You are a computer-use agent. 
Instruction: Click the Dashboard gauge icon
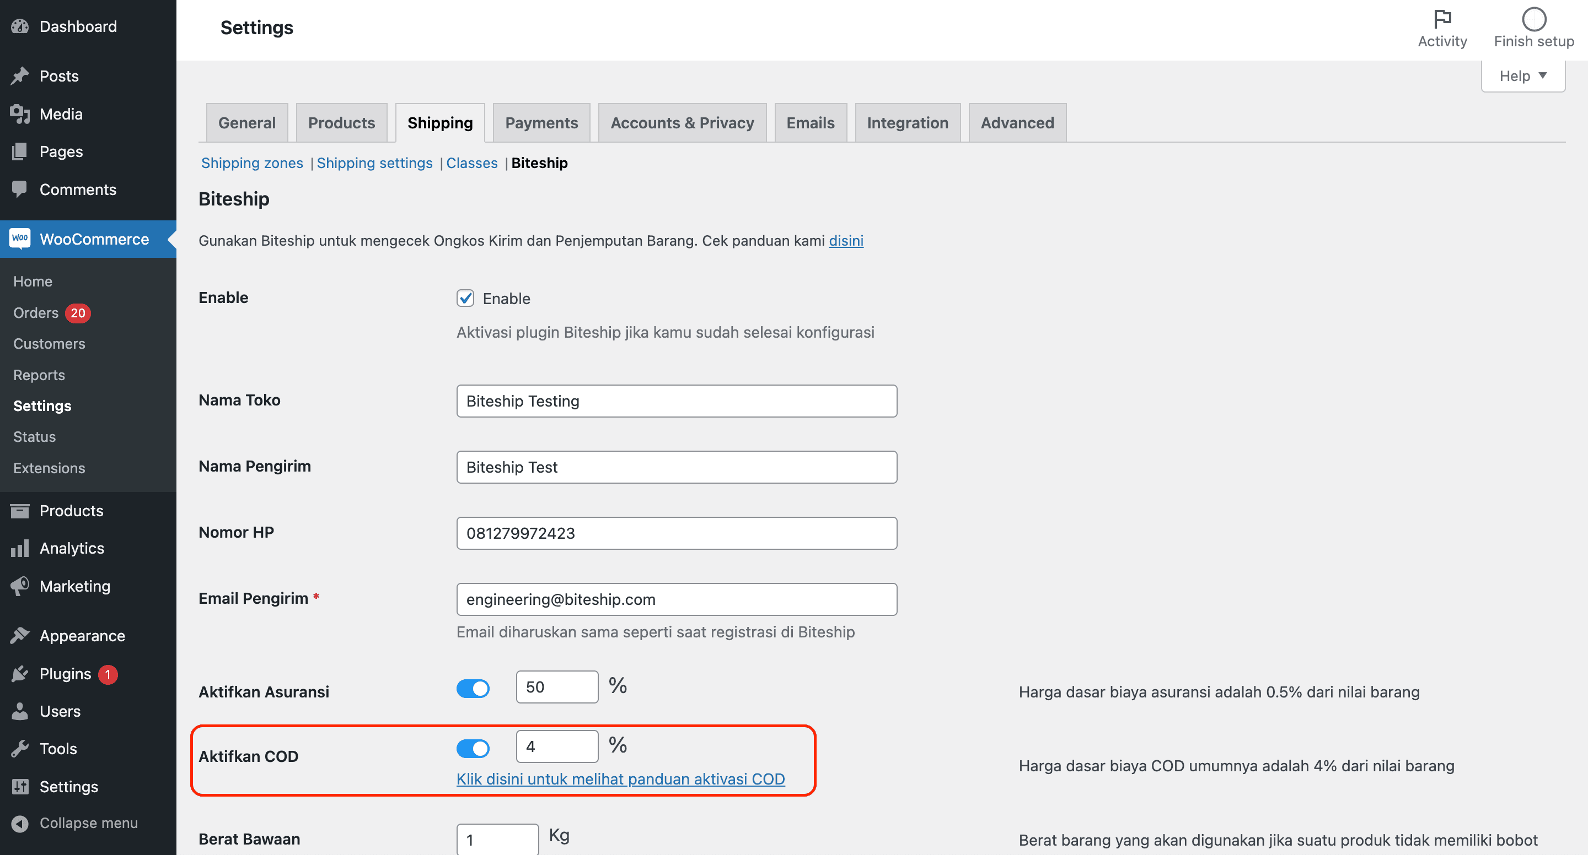click(20, 26)
